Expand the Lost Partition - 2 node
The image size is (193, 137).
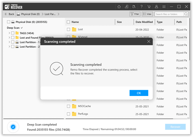coord(9,47)
